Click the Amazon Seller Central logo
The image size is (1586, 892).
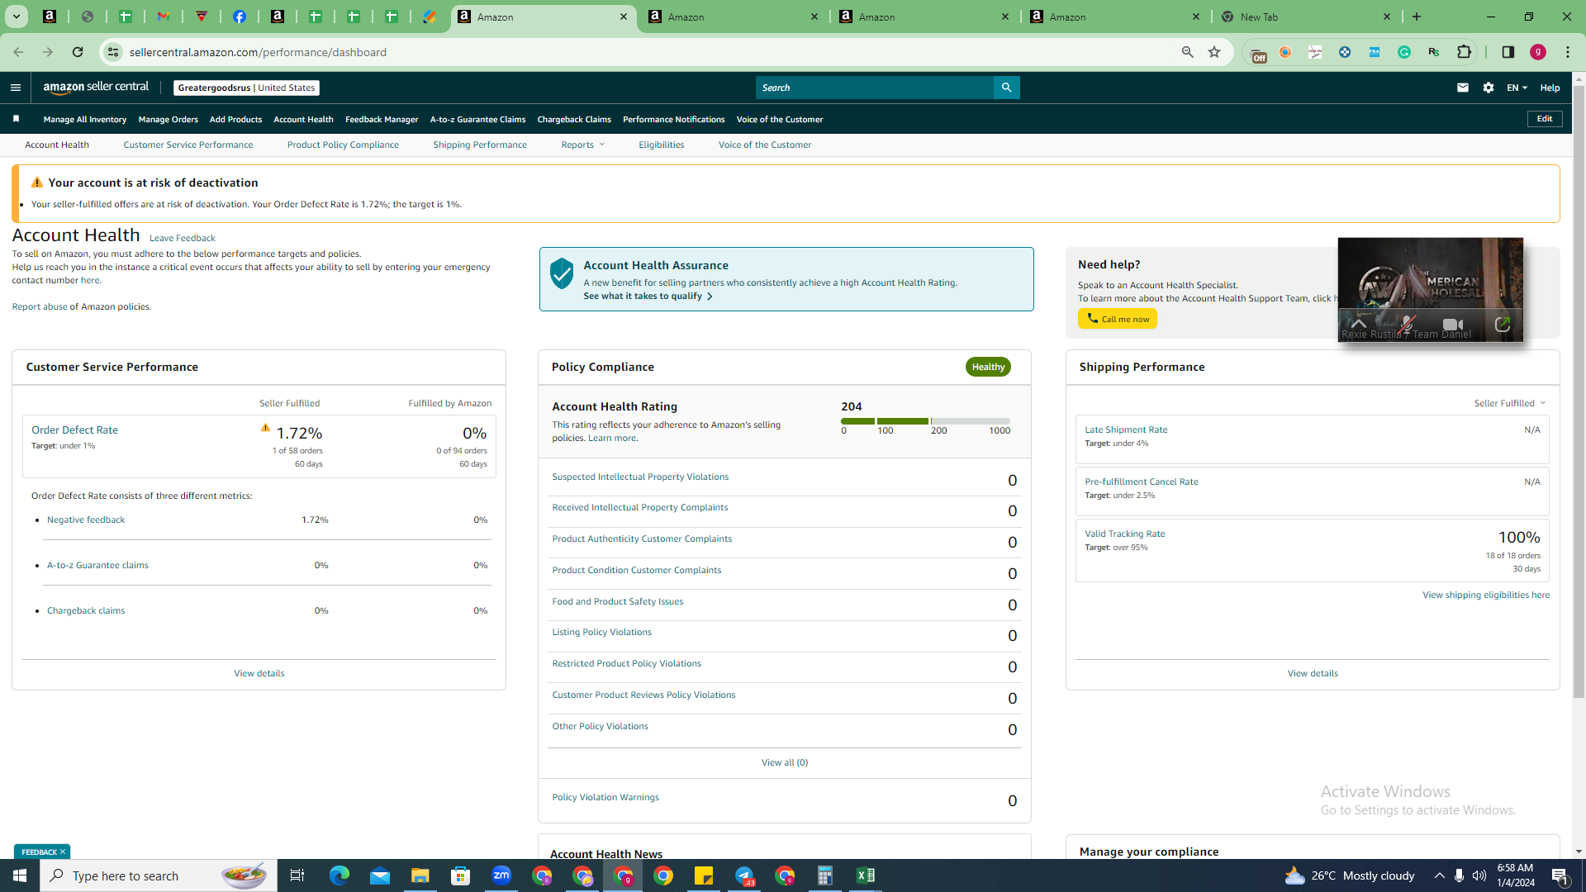pos(96,88)
